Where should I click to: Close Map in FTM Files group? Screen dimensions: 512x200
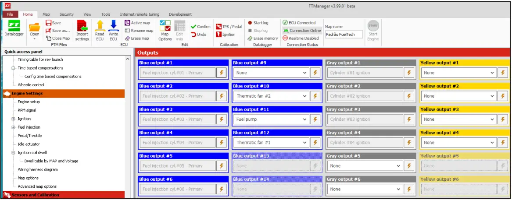tap(58, 38)
